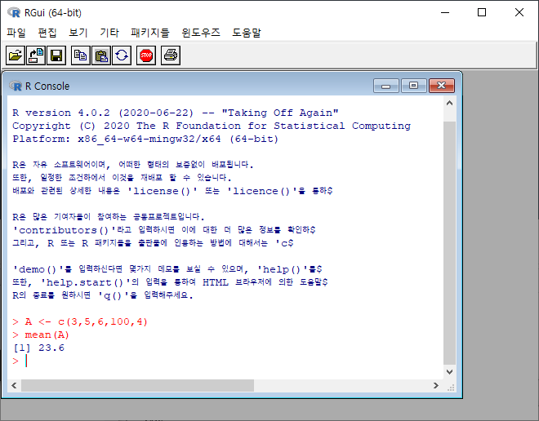This screenshot has height=421, width=539.
Task: Click the 'A <- c(3,5,6,100,4)' line
Action: click(80, 321)
